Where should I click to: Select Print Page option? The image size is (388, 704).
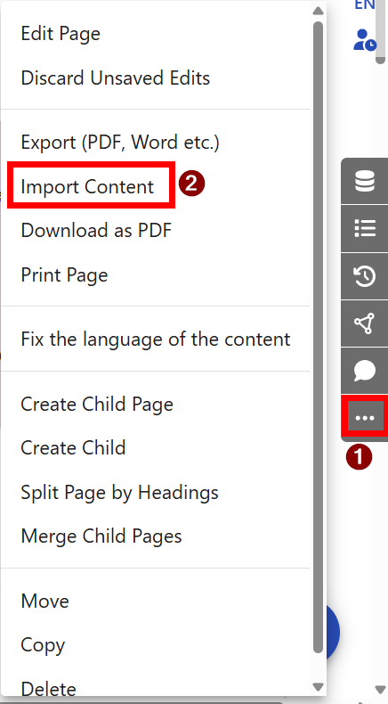64,274
